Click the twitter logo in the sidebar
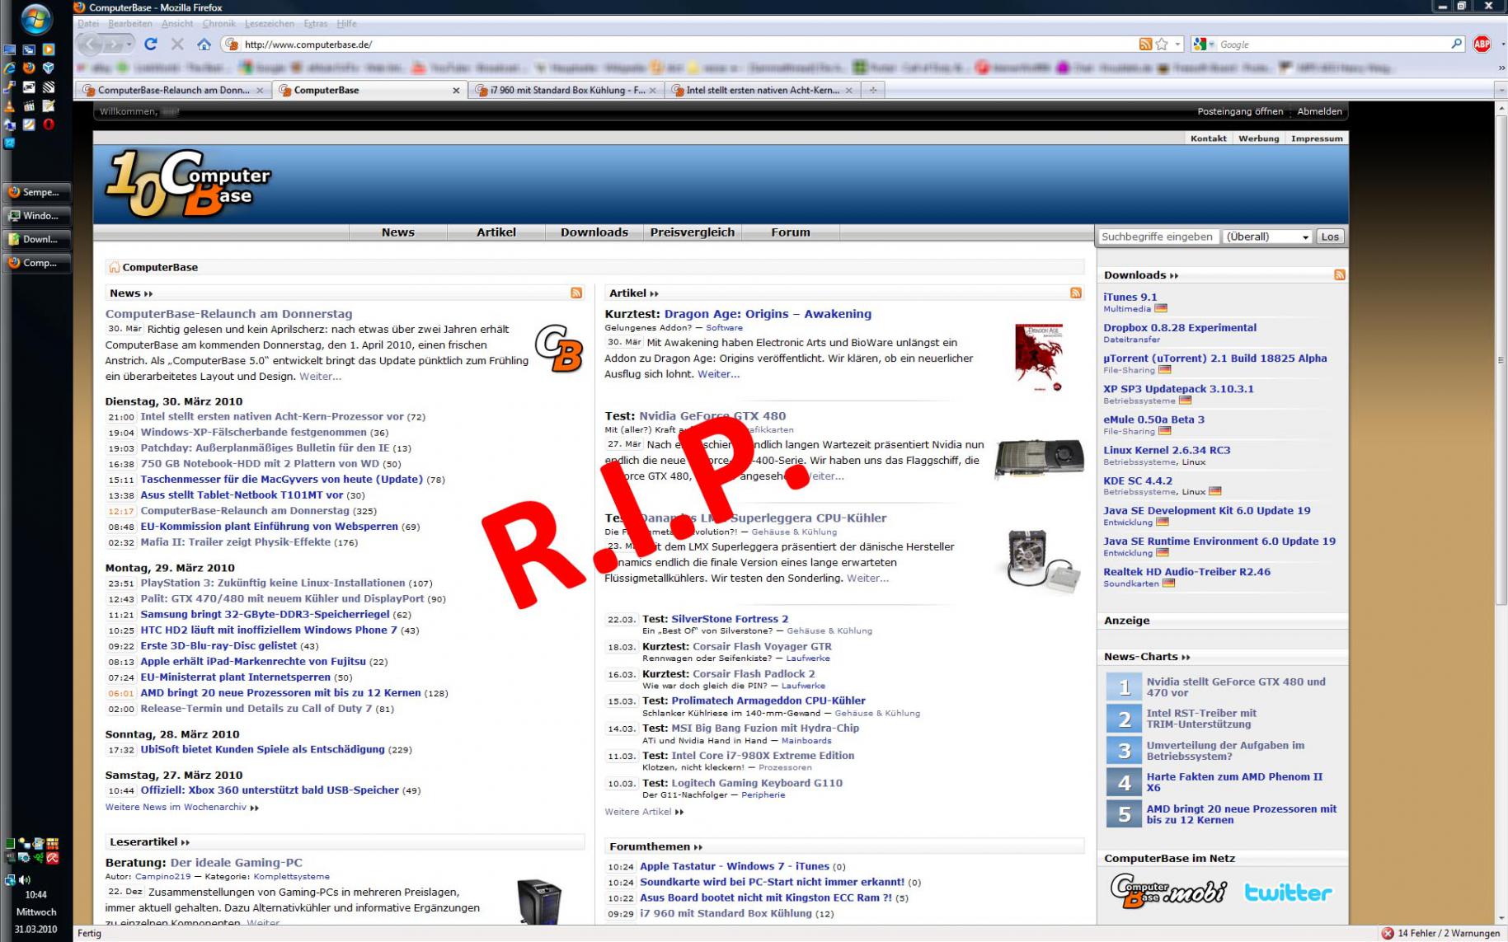 coord(1288,893)
